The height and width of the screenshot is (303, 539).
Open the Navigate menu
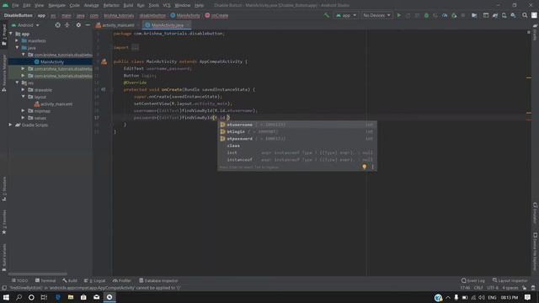[56, 5]
